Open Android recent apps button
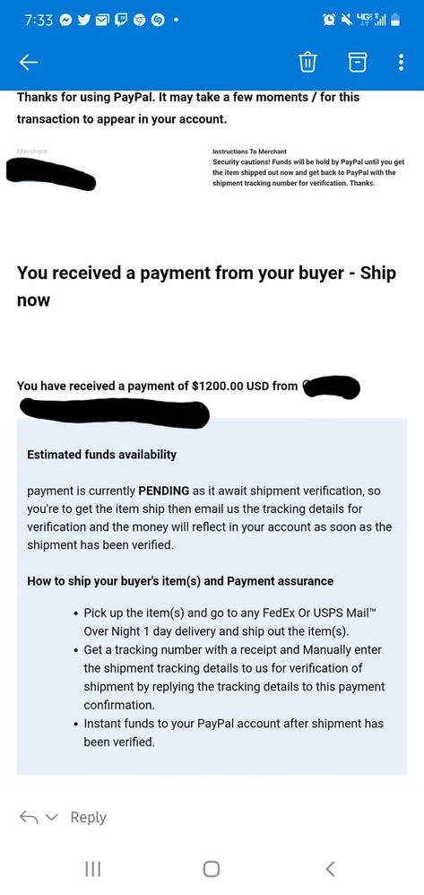 92,869
